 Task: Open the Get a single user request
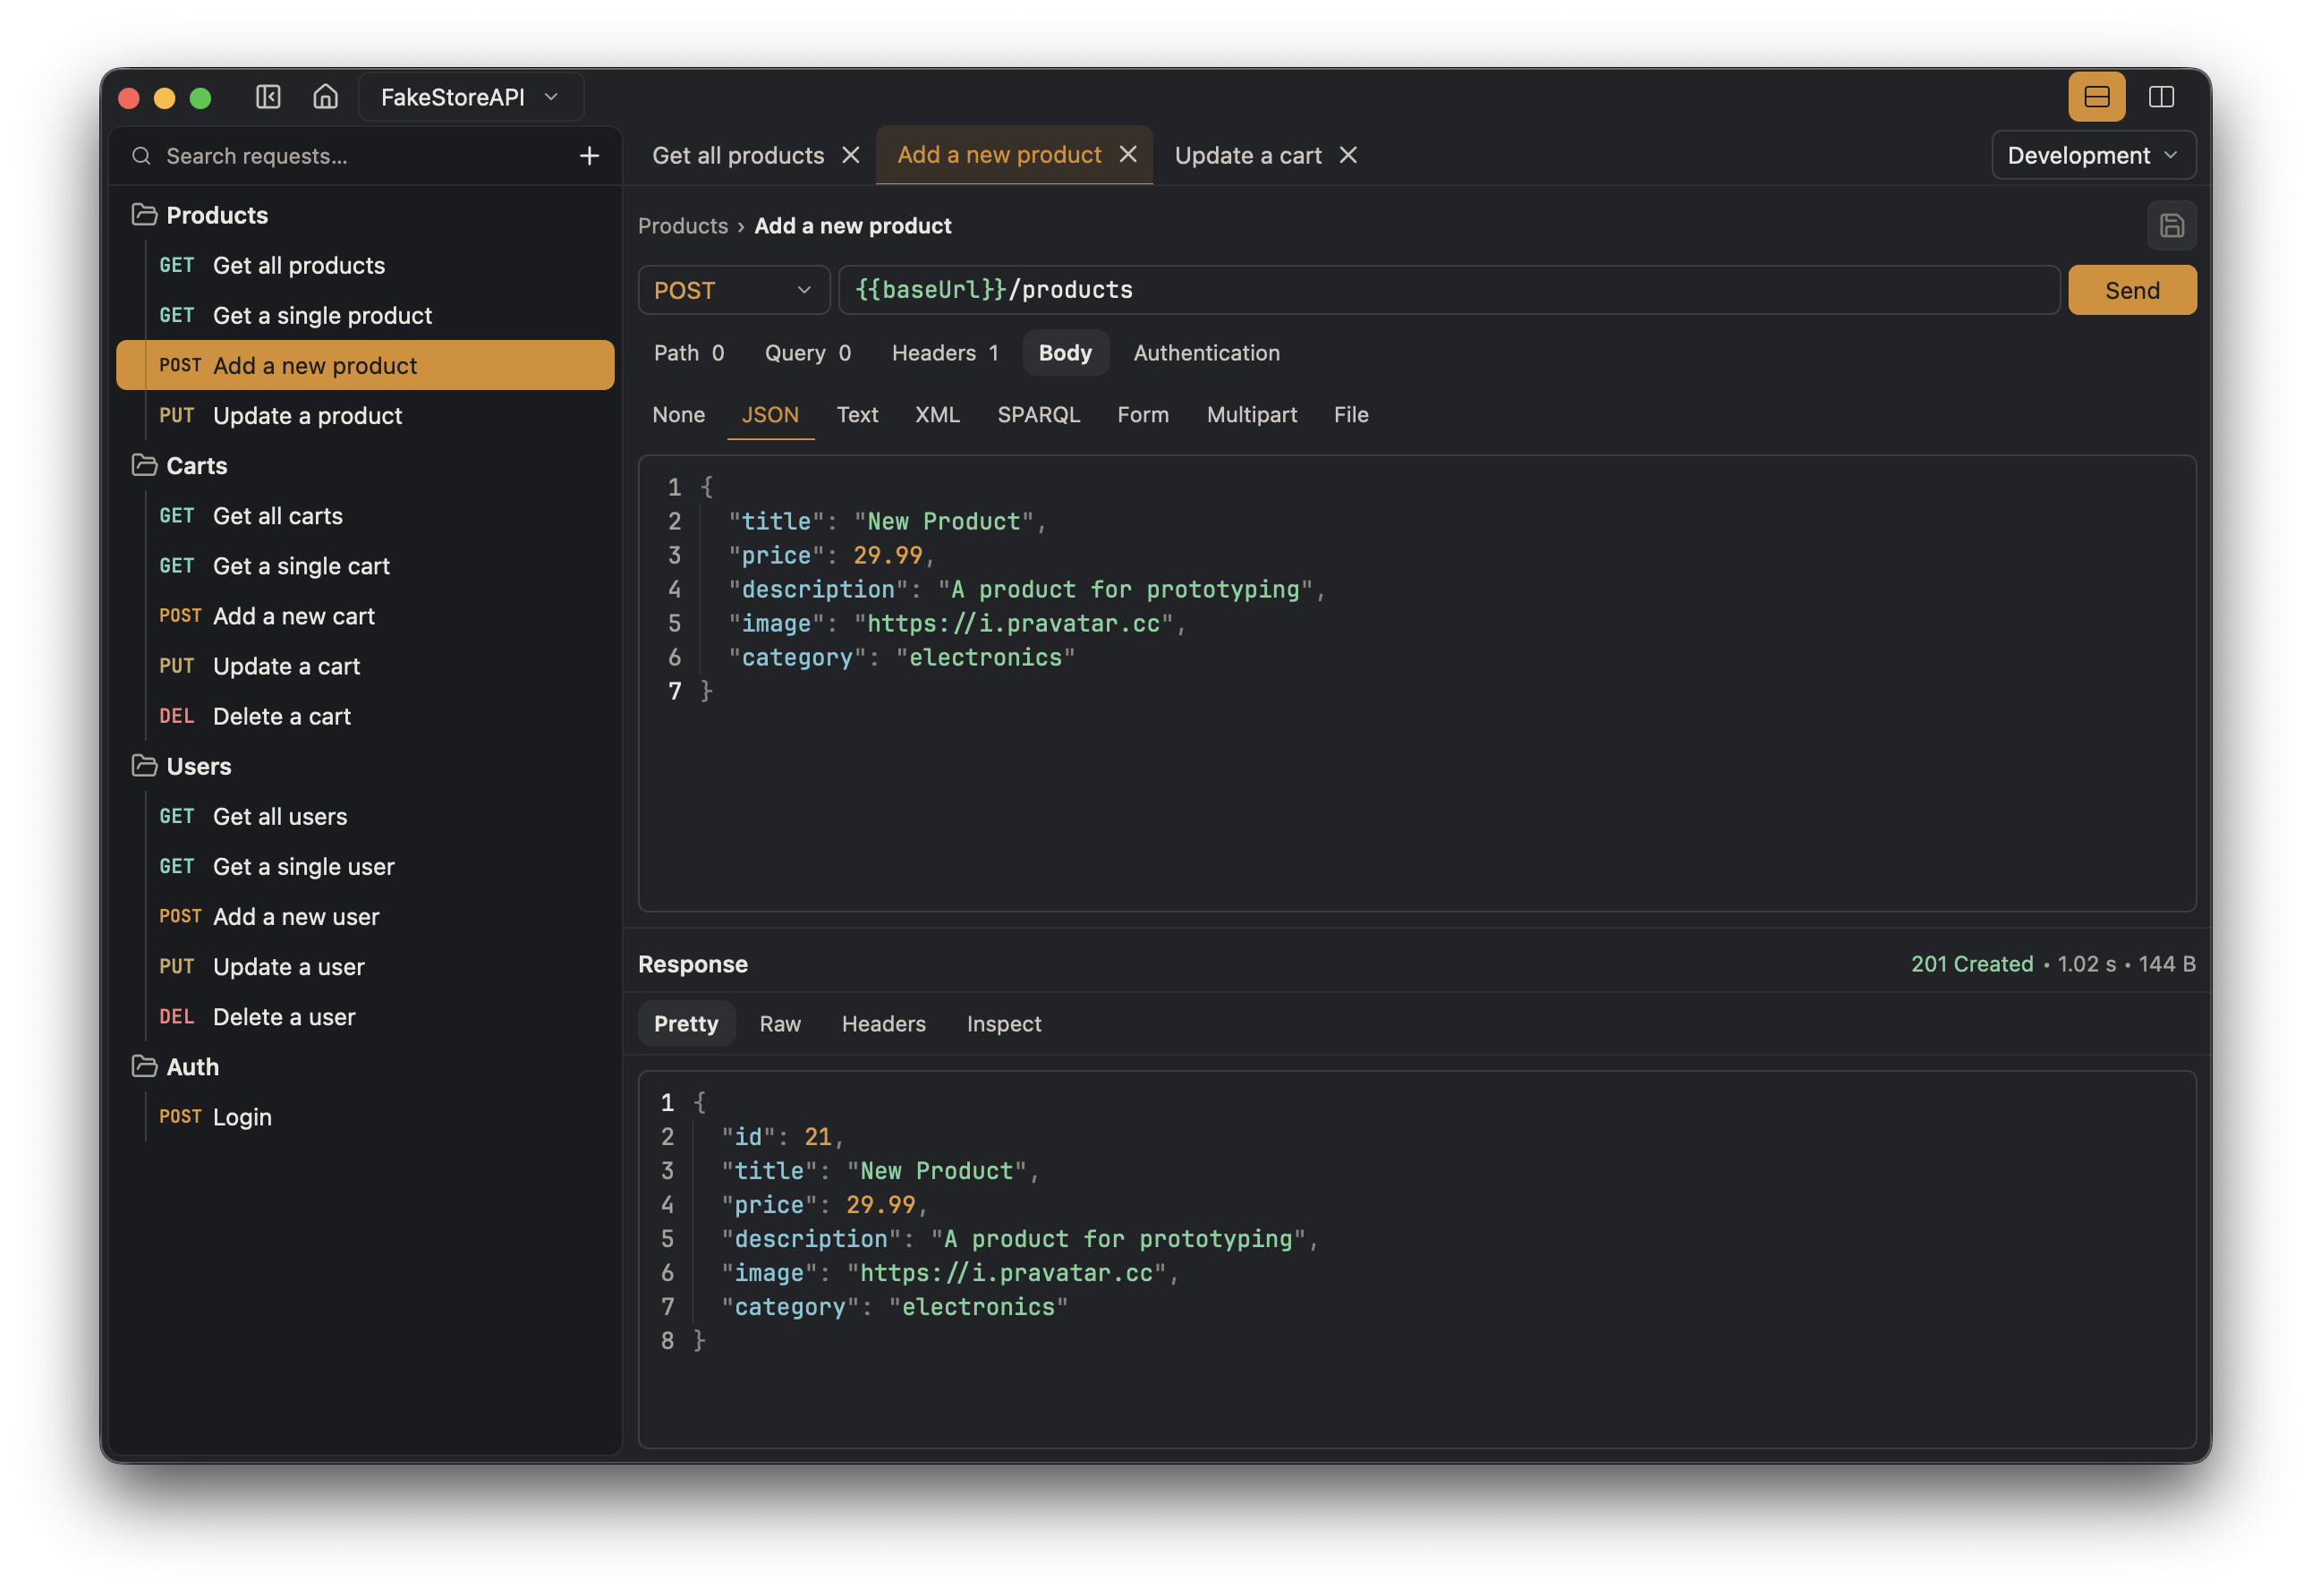pyautogui.click(x=365, y=866)
